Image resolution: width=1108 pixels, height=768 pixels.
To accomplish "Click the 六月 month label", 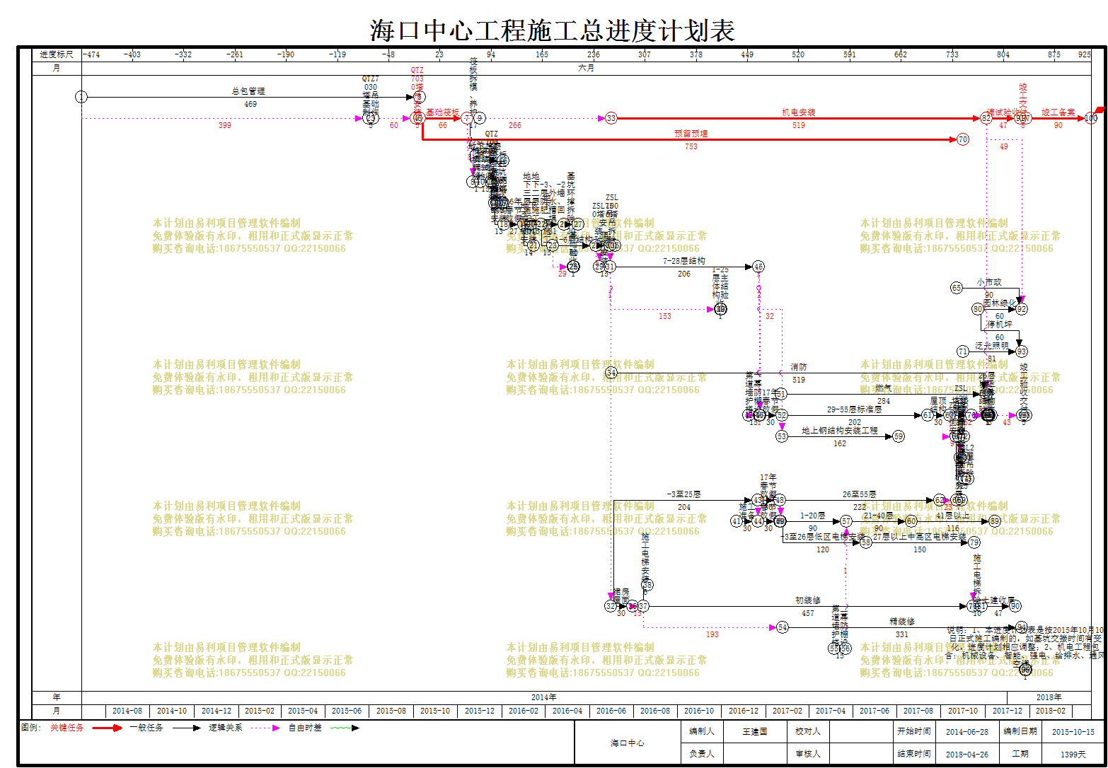I will pos(586,68).
